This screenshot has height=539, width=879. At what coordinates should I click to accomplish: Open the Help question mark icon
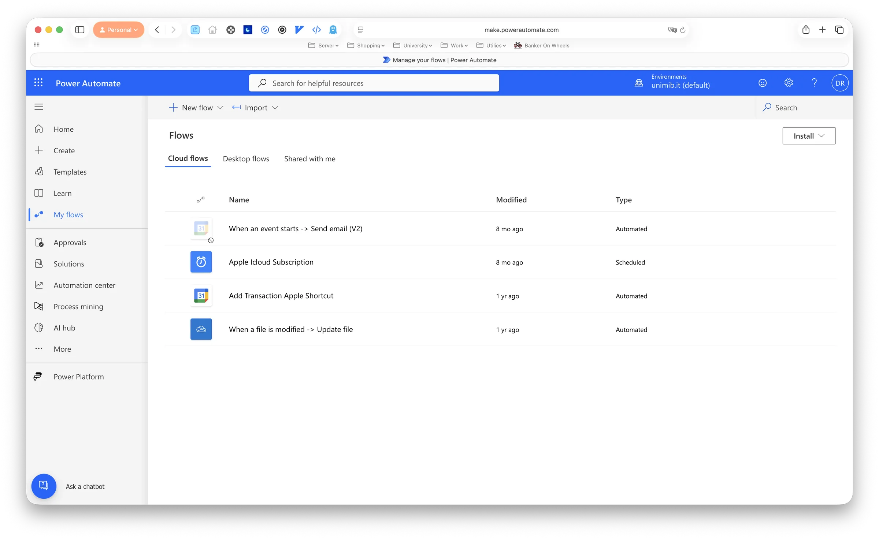click(814, 83)
